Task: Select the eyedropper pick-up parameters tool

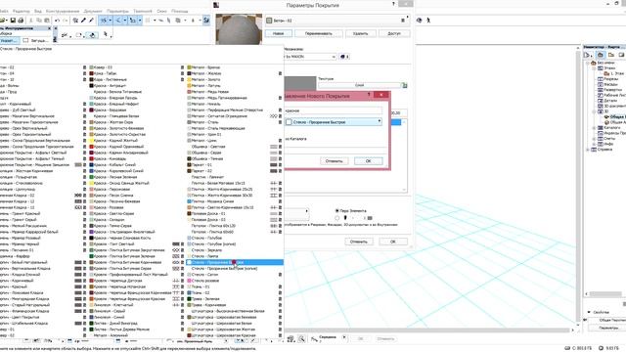Action: (x=83, y=21)
